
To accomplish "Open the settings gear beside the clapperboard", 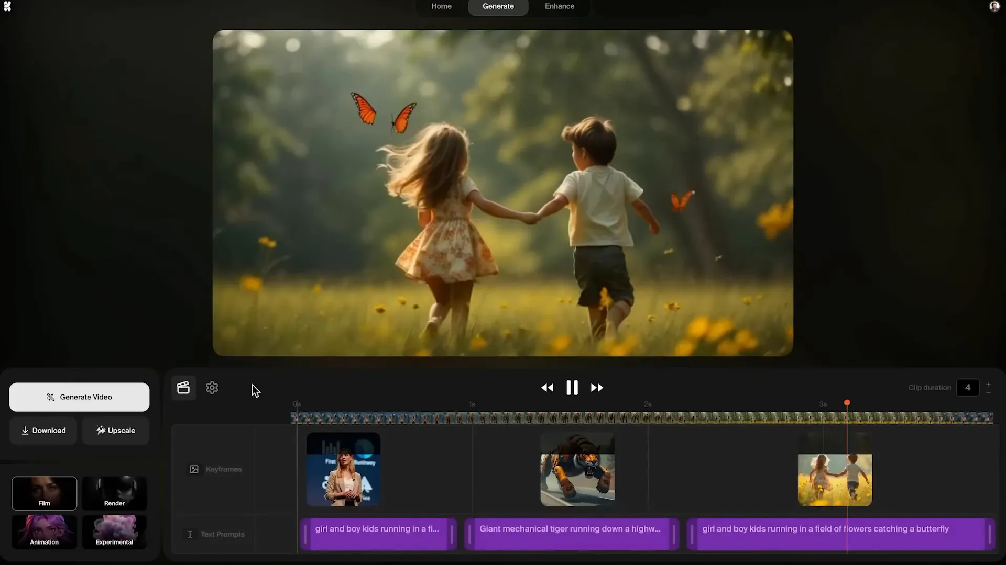I will tap(212, 388).
